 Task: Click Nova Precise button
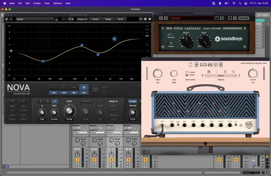[95, 19]
